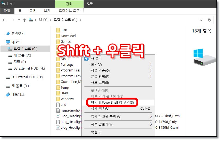
Task: Go up one folder level
Action: (x=25, y=20)
